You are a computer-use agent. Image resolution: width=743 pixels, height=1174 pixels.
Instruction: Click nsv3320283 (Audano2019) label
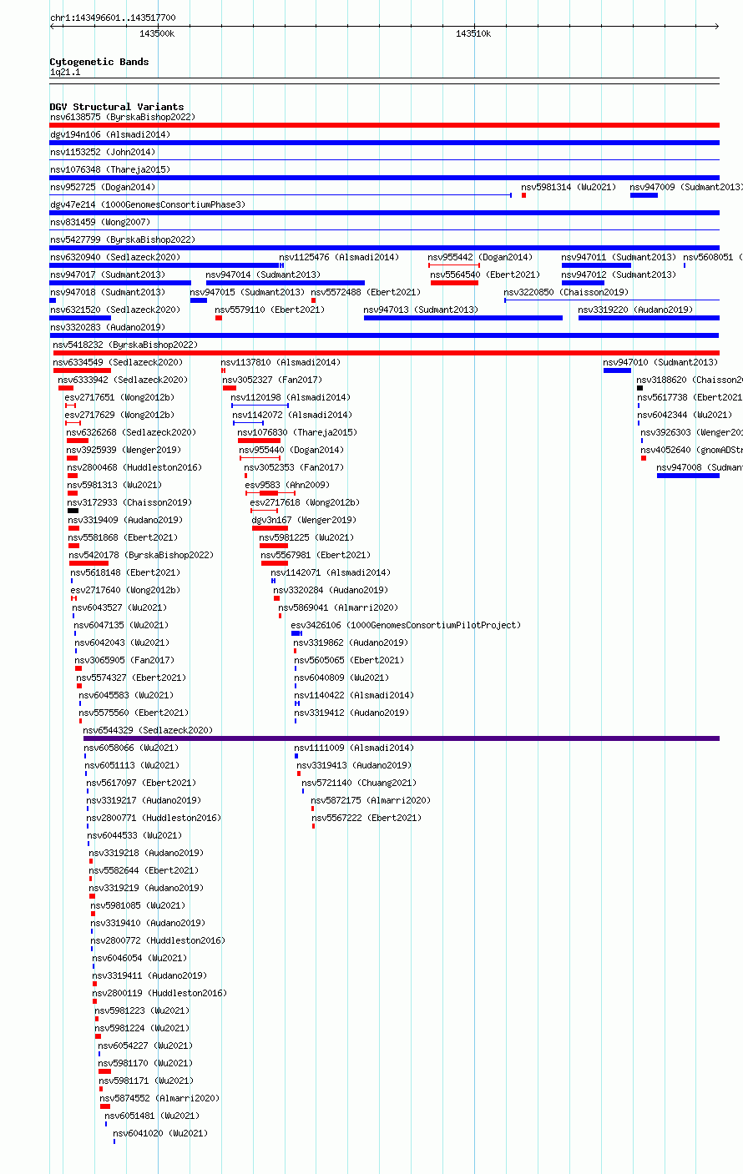tap(108, 327)
